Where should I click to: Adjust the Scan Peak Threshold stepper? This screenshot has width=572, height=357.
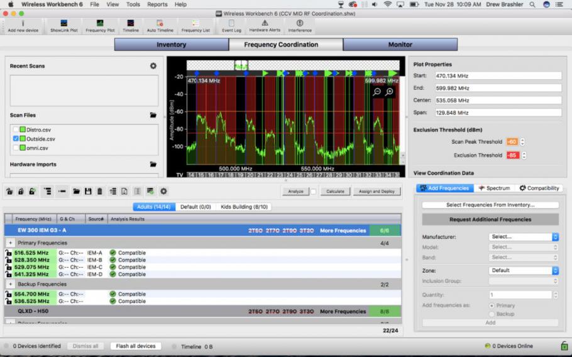522,142
